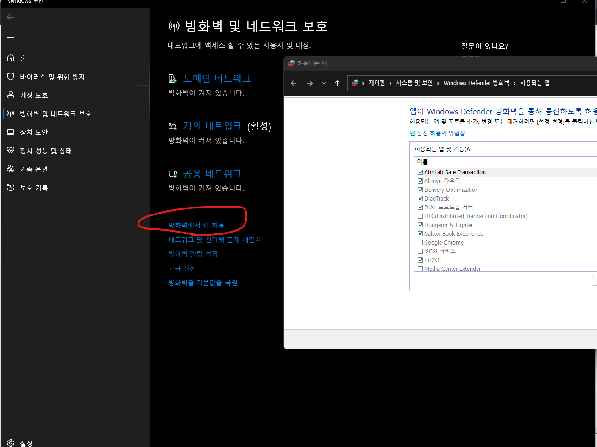Click the 허용되는 앱 window title icon
The height and width of the screenshot is (447, 597).
[291, 63]
